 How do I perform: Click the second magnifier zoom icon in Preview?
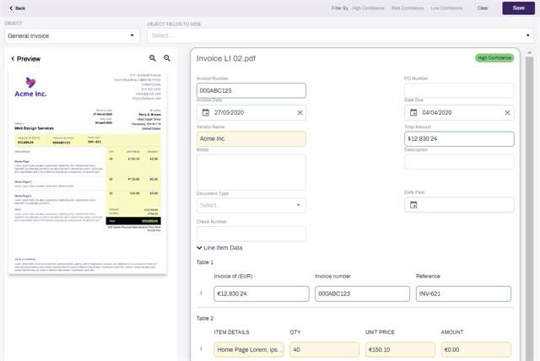coord(167,58)
